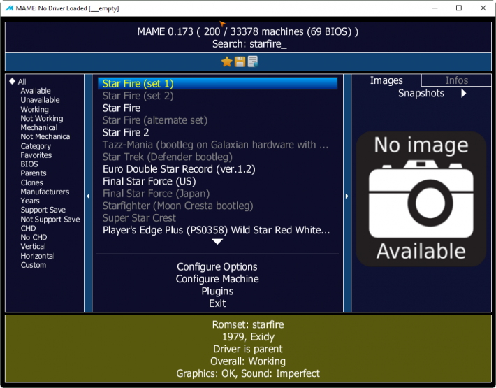
Task: Select Super Star Crest
Action: pyautogui.click(x=217, y=217)
